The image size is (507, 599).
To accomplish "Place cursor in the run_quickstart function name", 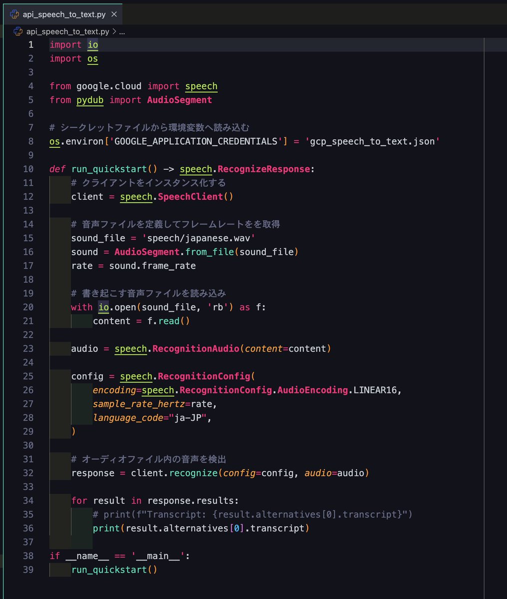I will (x=107, y=169).
